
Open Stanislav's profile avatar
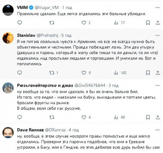tap(8, 38)
